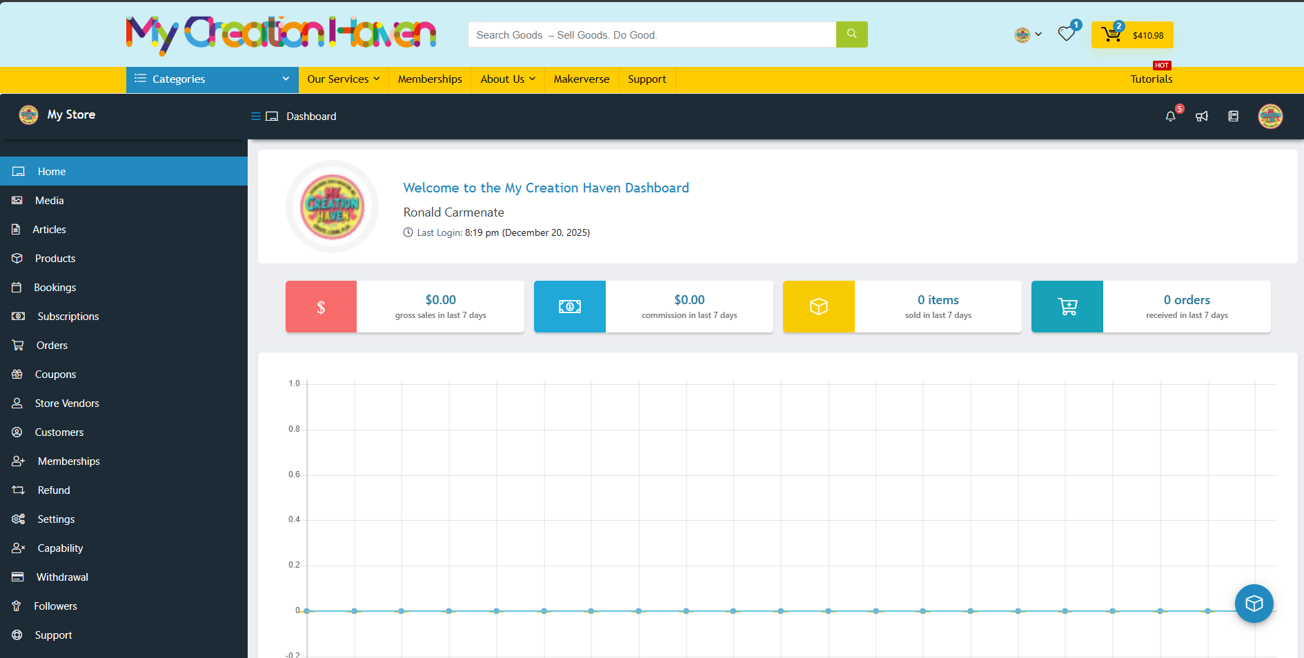This screenshot has height=658, width=1304.
Task: Toggle the sidebar with hamburger icon
Action: pyautogui.click(x=256, y=117)
